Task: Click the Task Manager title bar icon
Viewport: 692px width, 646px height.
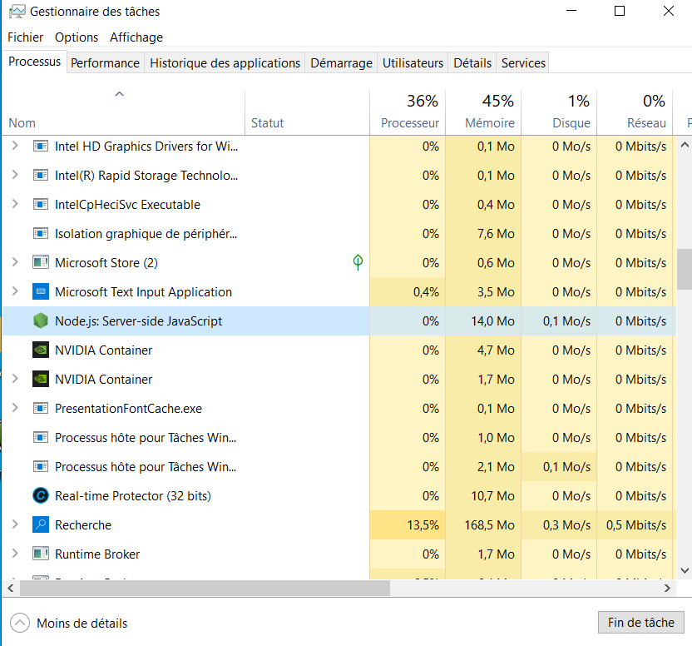Action: [17, 12]
